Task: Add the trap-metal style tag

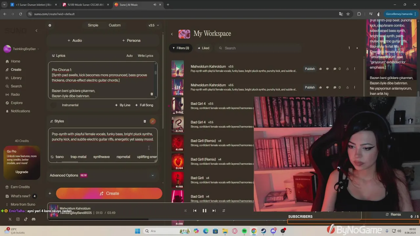Action: click(78, 157)
